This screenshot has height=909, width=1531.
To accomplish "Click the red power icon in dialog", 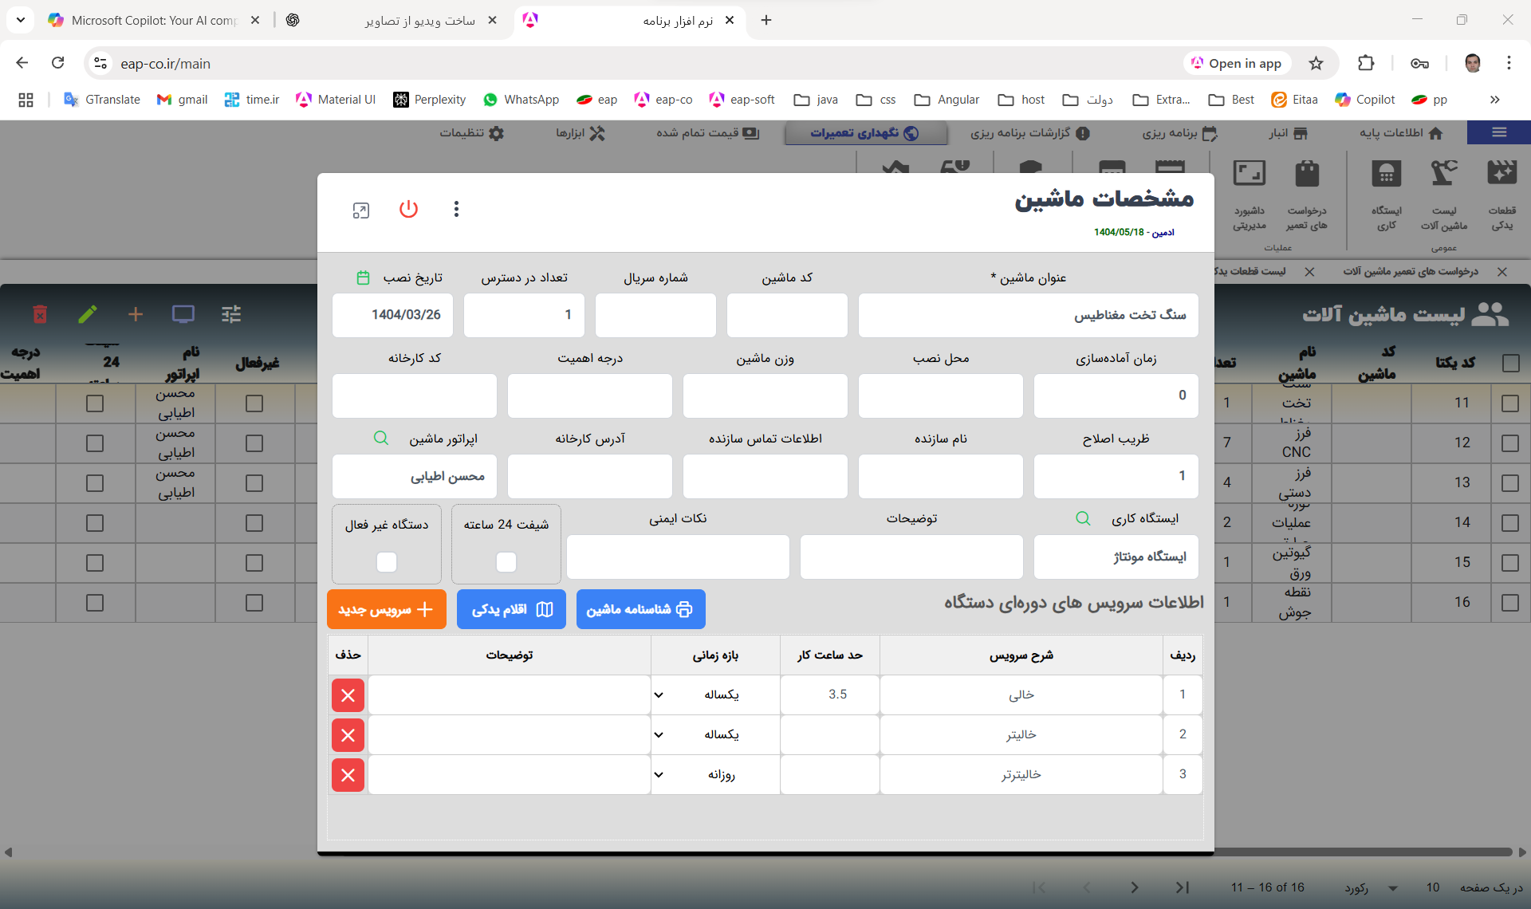I will click(x=408, y=209).
